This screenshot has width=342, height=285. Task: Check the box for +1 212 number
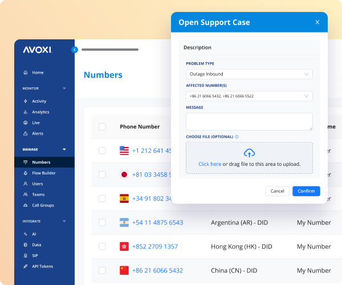[102, 150]
